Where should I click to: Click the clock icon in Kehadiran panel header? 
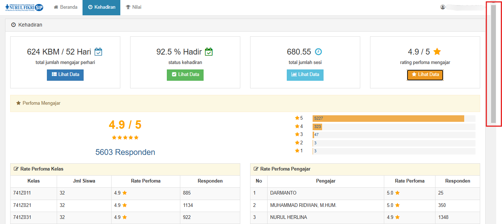coord(13,25)
